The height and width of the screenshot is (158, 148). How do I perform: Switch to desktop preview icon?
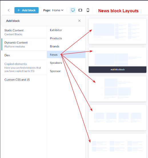[73, 10]
